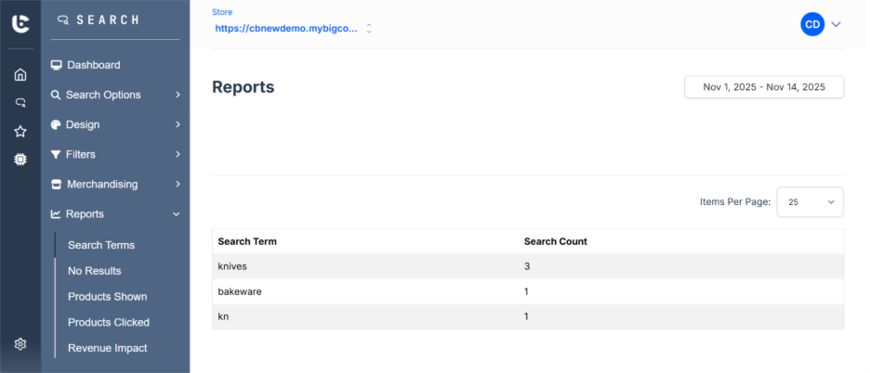This screenshot has height=373, width=870.
Task: Click the home icon in left rail
Action: (x=20, y=75)
